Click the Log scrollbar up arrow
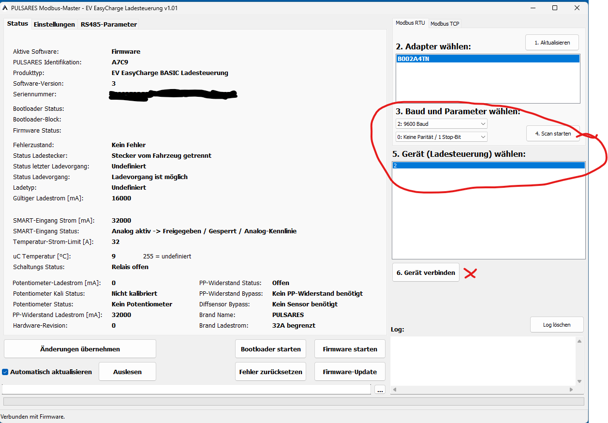This screenshot has width=608, height=423. (x=579, y=341)
